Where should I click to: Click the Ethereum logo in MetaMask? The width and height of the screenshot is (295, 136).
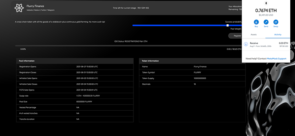pyautogui.click(x=266, y=3)
